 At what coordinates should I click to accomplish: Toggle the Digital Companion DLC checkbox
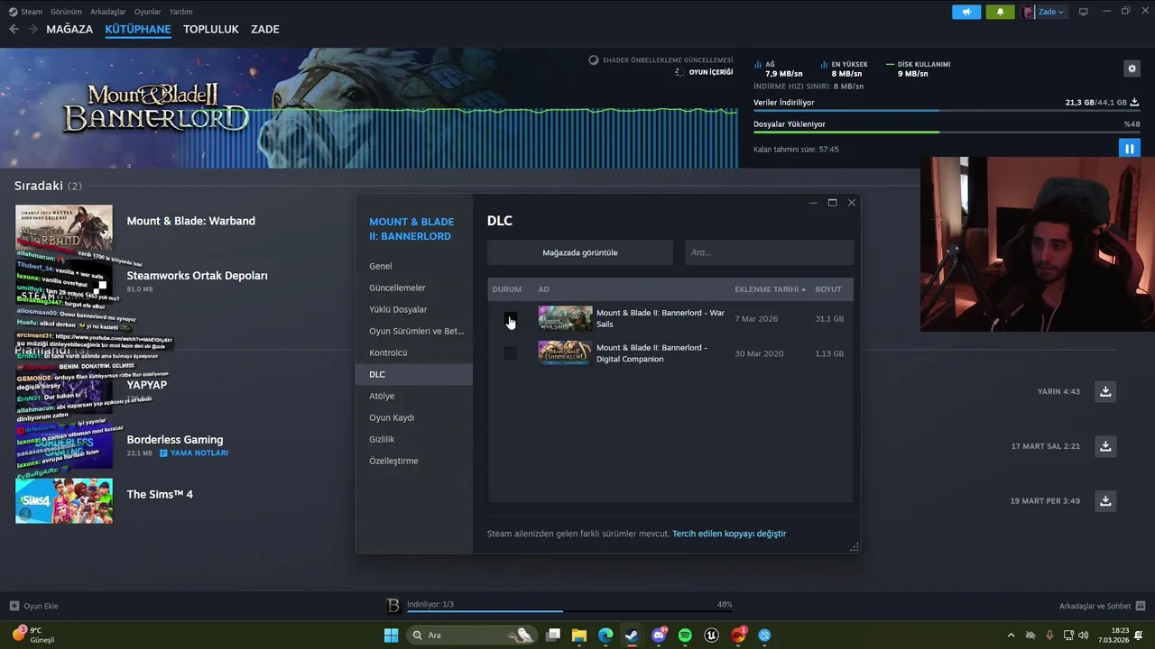tap(511, 353)
